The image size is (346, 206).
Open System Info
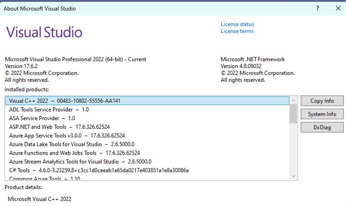tap(322, 114)
